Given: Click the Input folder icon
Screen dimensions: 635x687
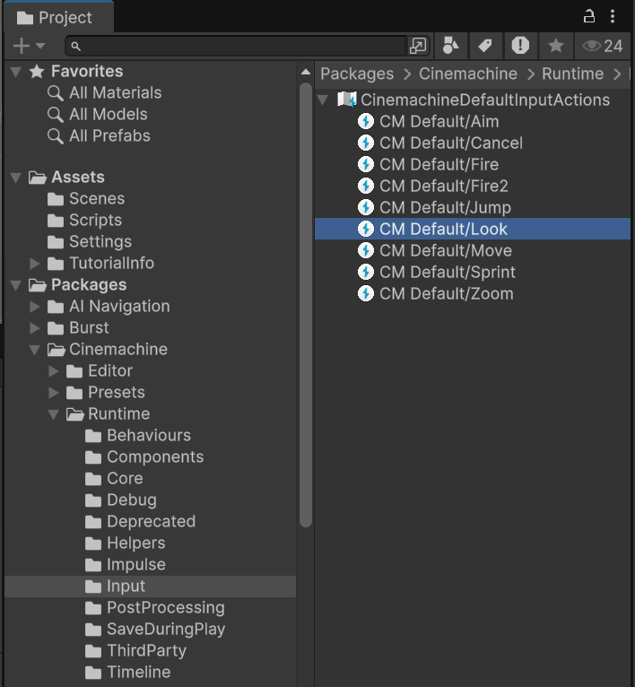Looking at the screenshot, I should click(93, 587).
